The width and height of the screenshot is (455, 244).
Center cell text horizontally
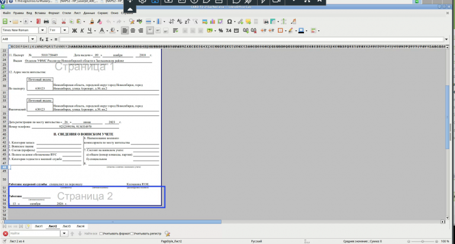click(133, 30)
